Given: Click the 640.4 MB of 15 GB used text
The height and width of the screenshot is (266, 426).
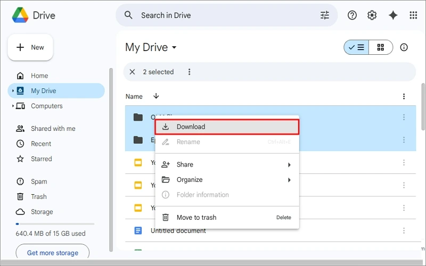Looking at the screenshot, I should coord(51,234).
